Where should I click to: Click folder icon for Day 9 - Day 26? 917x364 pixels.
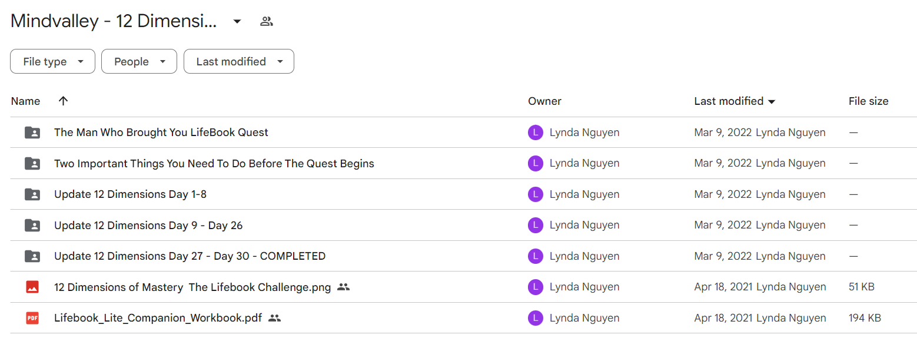[32, 225]
